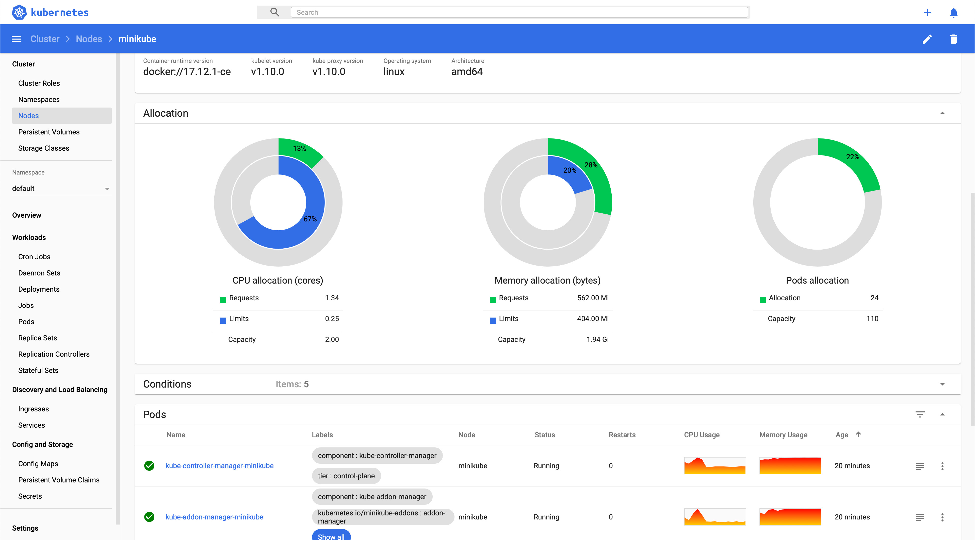Click the search magnifier icon
This screenshot has width=975, height=540.
pyautogui.click(x=274, y=12)
